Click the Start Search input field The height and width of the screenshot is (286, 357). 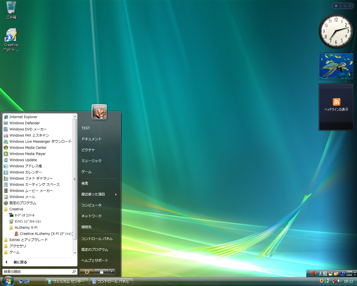(37, 272)
